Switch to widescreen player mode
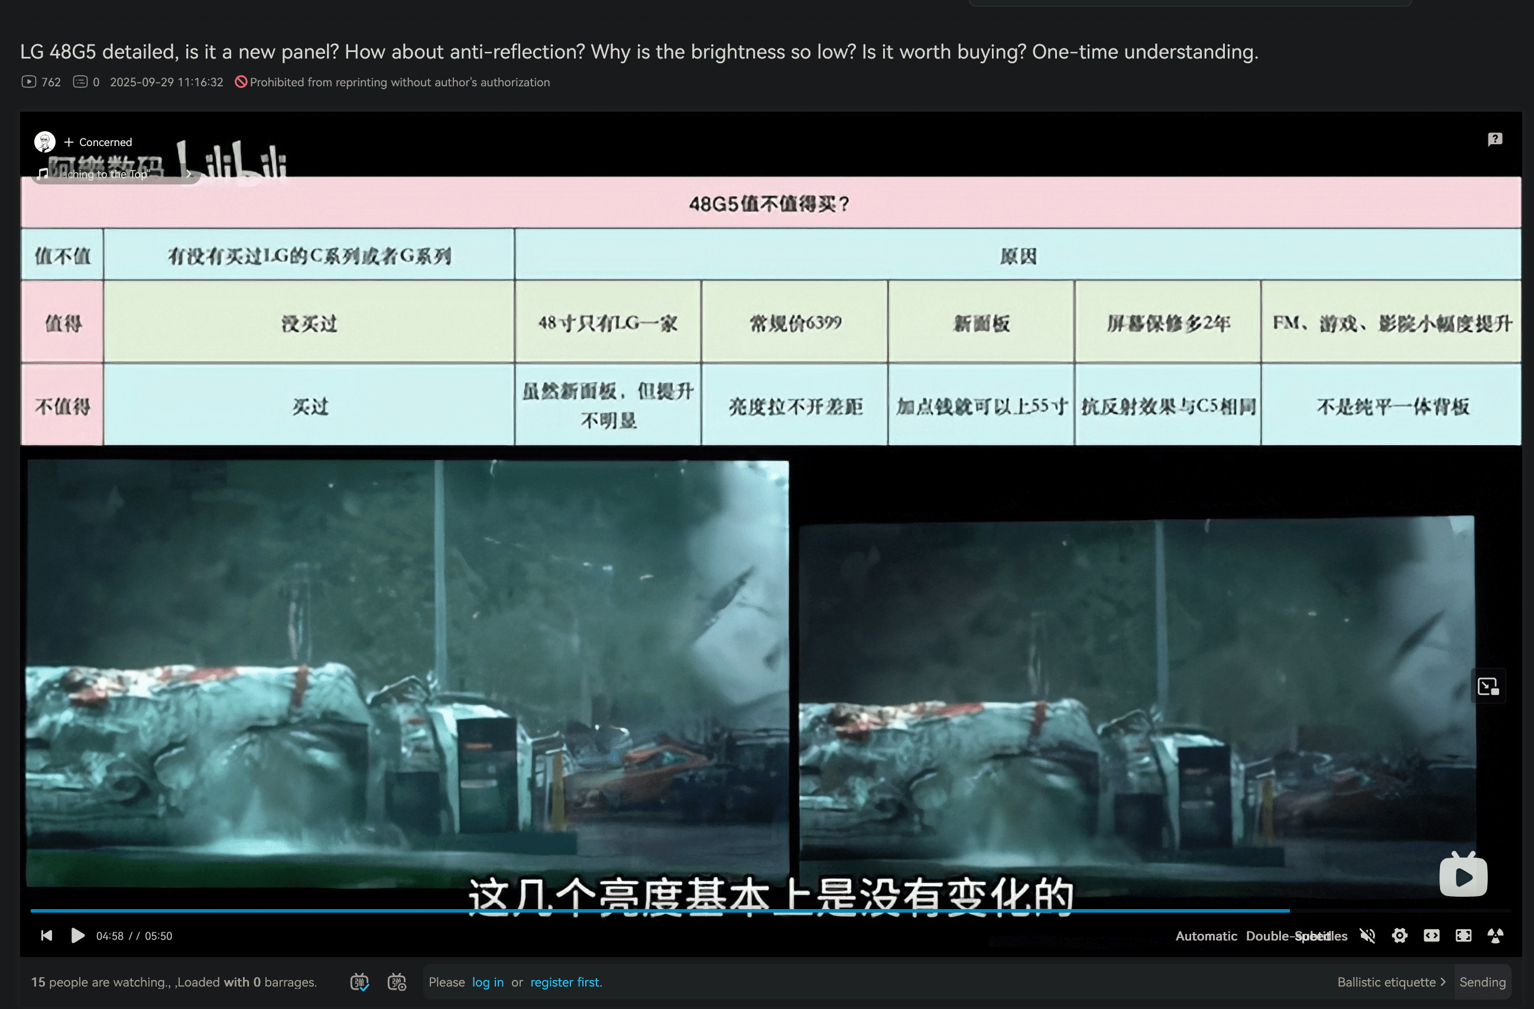The height and width of the screenshot is (1009, 1534). 1431,935
